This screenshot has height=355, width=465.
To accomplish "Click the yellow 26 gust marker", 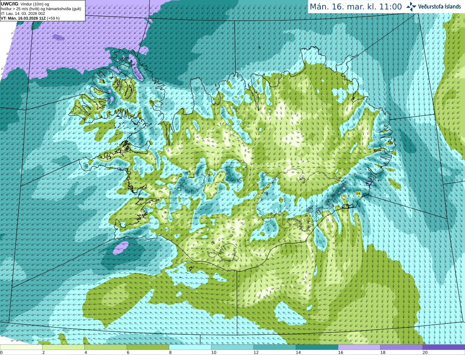I will (358, 193).
